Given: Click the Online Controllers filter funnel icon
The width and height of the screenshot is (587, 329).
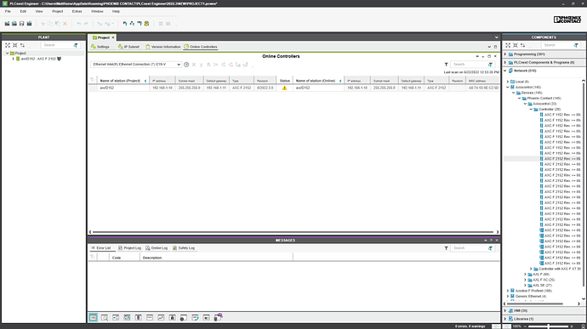Looking at the screenshot, I should (447, 65).
